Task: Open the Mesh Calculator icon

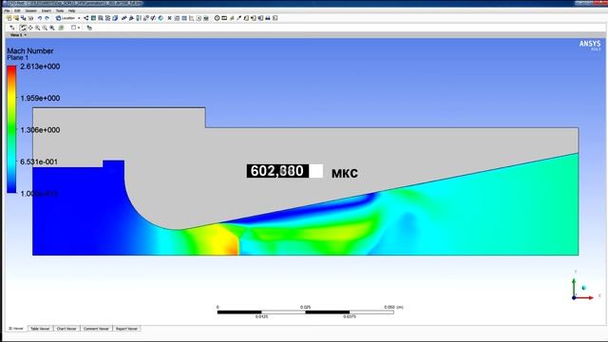Action: [260, 18]
